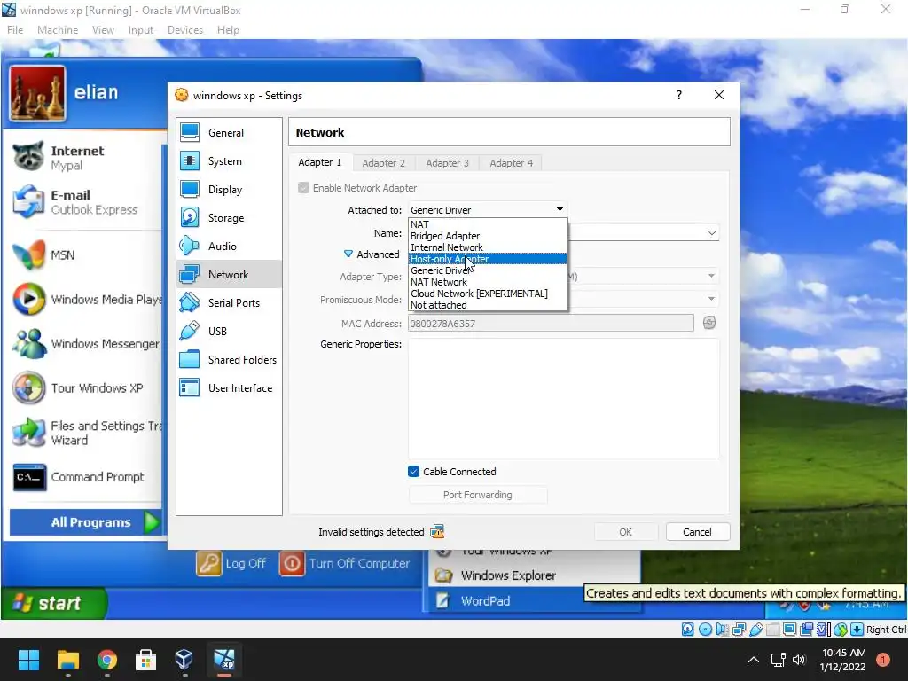Toggle Enable Network Adapter checkbox
The width and height of the screenshot is (908, 681).
[303, 188]
